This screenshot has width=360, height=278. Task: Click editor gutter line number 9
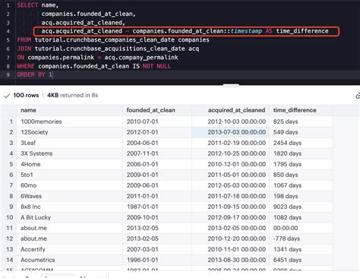8,75
